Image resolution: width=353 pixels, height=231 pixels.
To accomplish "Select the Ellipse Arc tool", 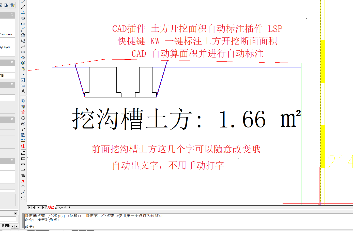I will point(23,57).
